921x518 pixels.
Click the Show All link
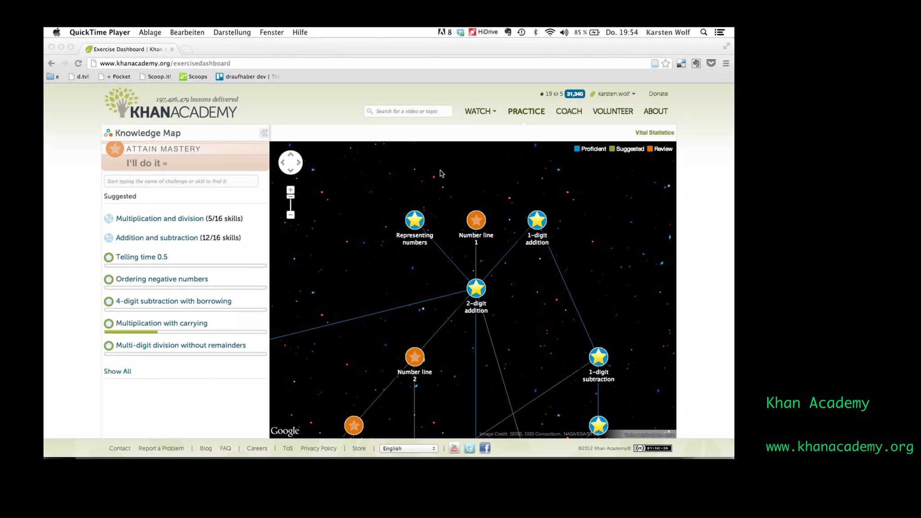[117, 371]
